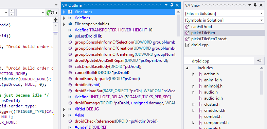
Task: Expand the #else outline node
Action: (64, 115)
